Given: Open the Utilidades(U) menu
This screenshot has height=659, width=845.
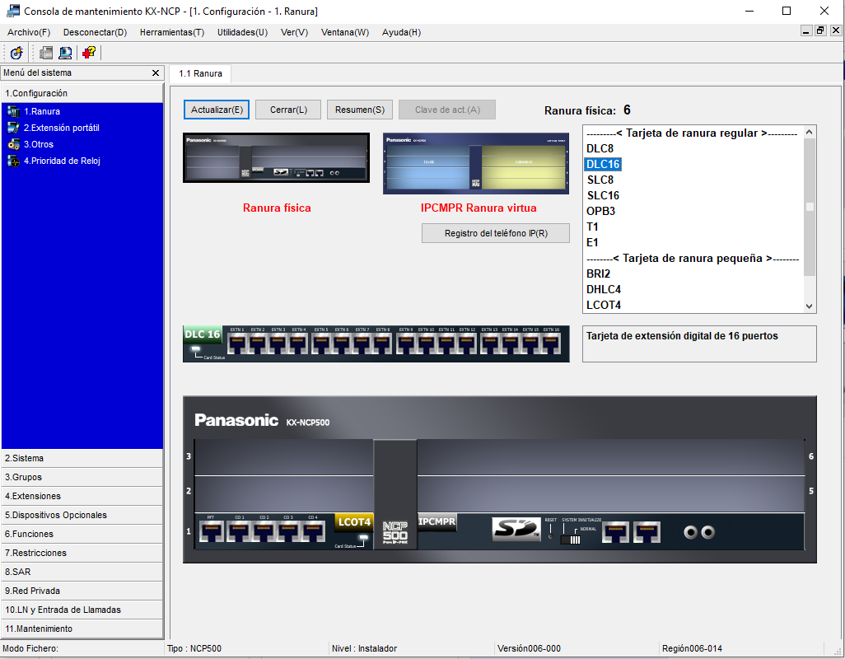Looking at the screenshot, I should [x=242, y=32].
